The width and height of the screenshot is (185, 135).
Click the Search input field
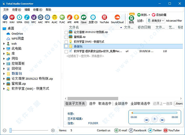(179, 104)
